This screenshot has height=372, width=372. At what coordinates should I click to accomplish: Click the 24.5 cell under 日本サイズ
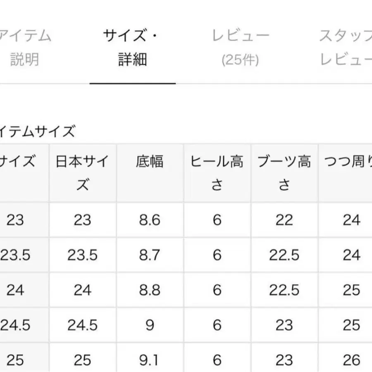tap(83, 325)
